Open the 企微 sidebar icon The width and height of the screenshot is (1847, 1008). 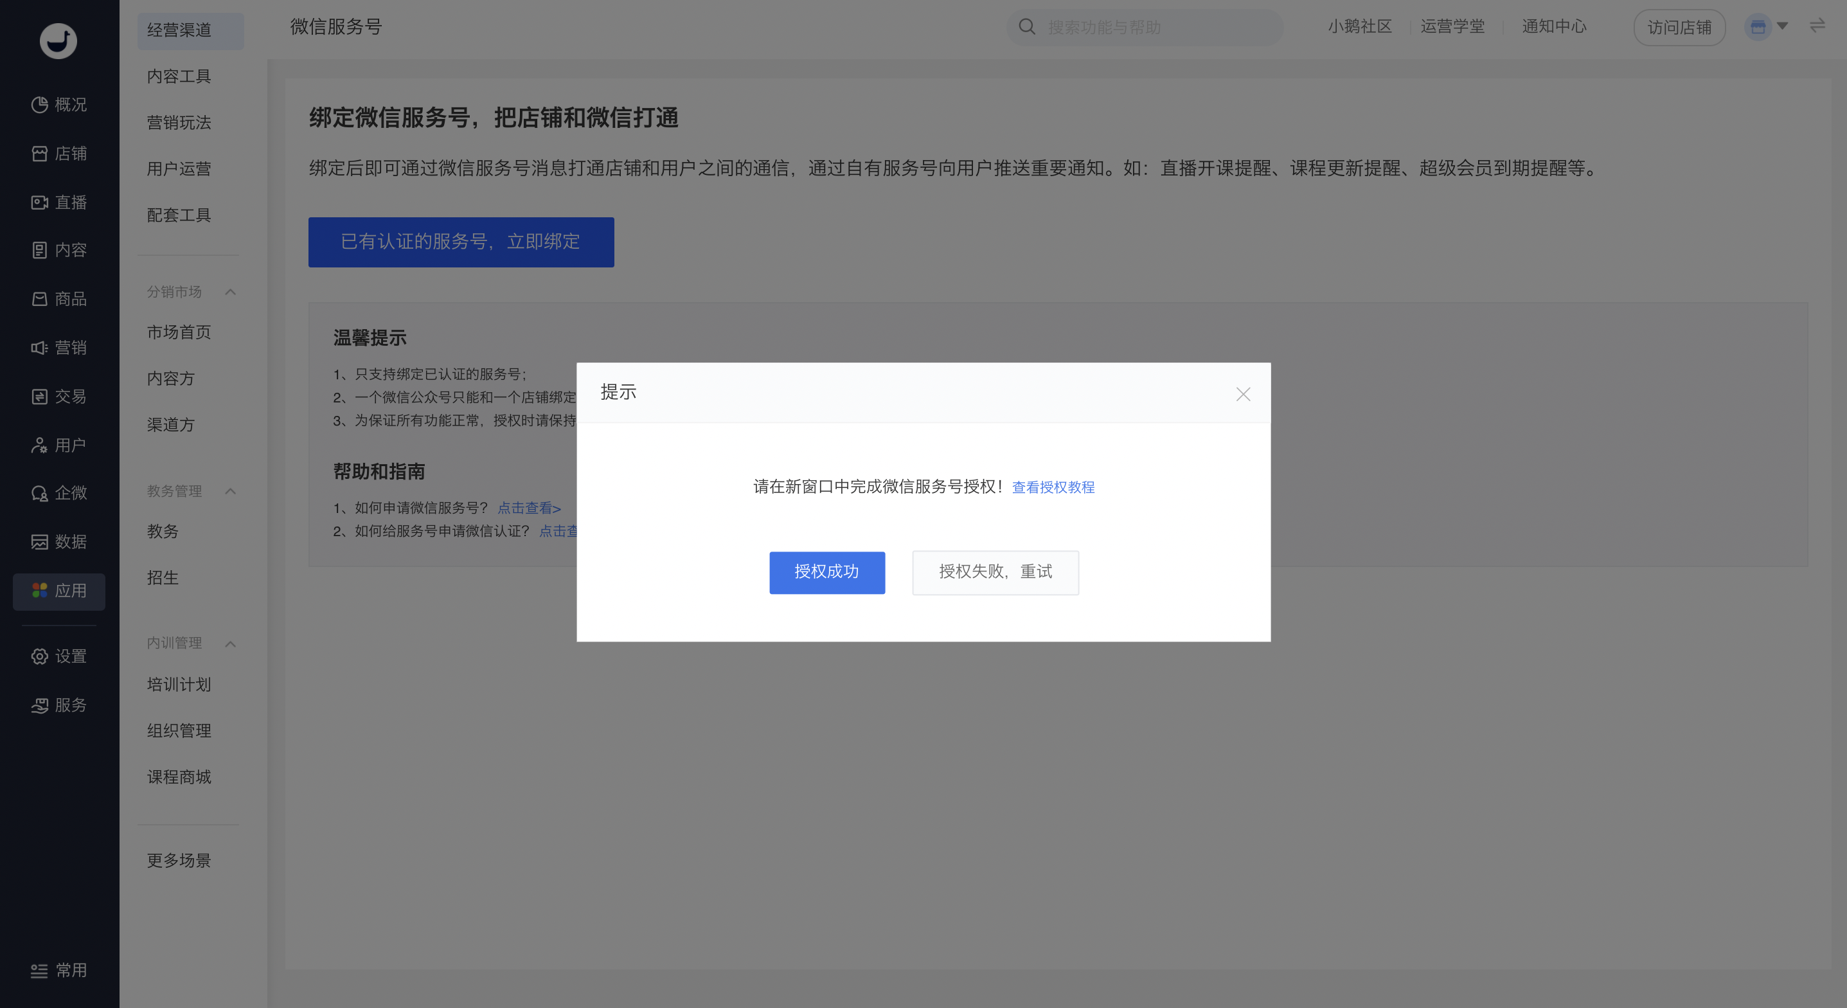point(39,493)
